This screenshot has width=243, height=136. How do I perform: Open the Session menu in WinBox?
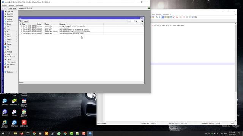4,5
